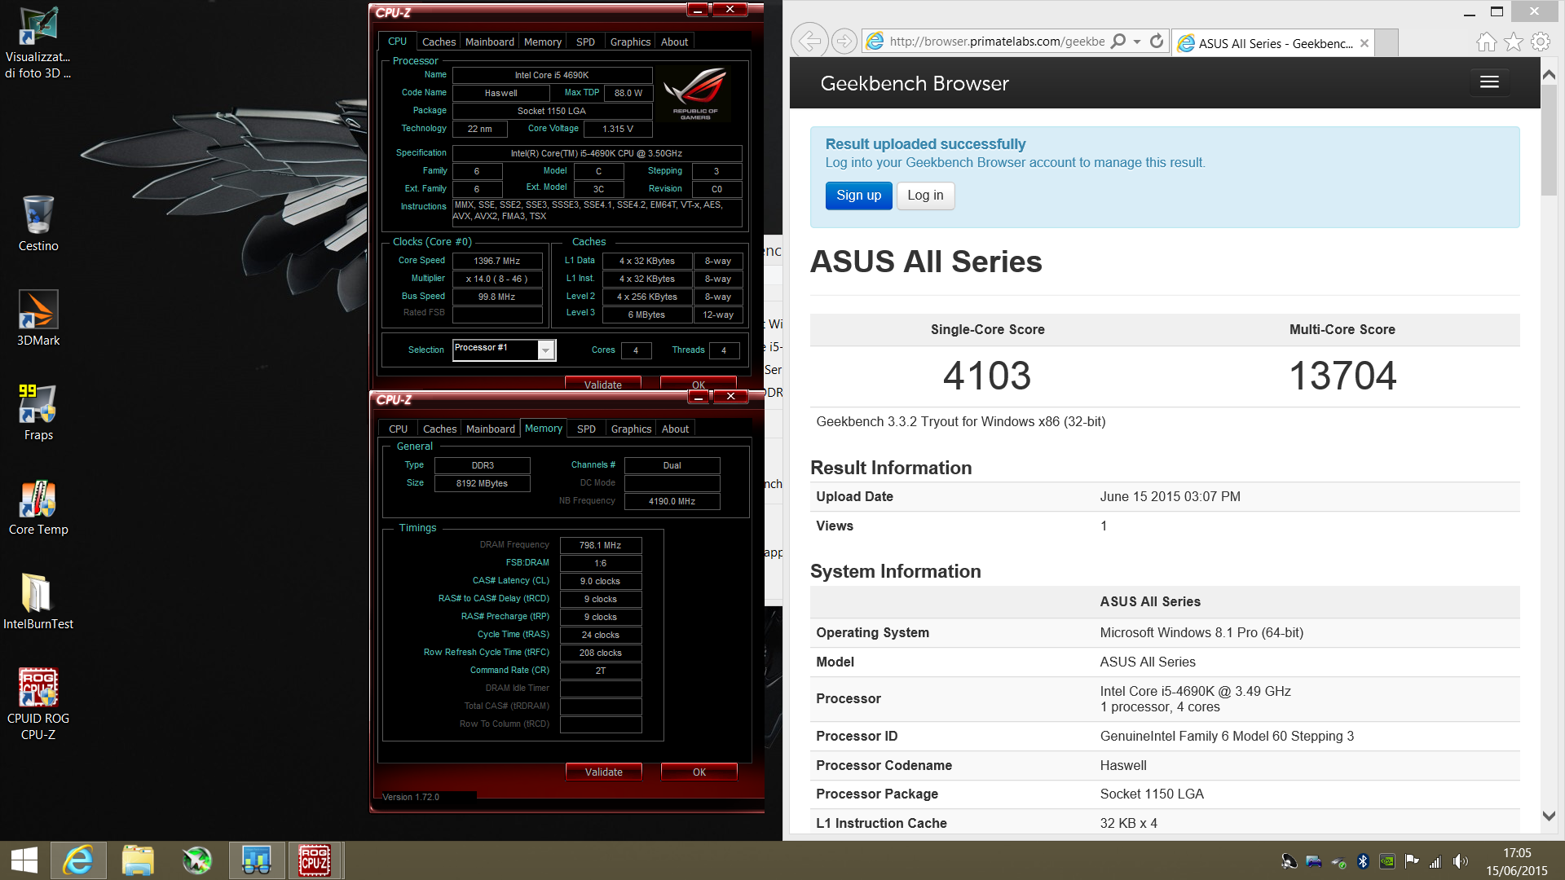Click the network signal tray icon

click(x=1435, y=861)
